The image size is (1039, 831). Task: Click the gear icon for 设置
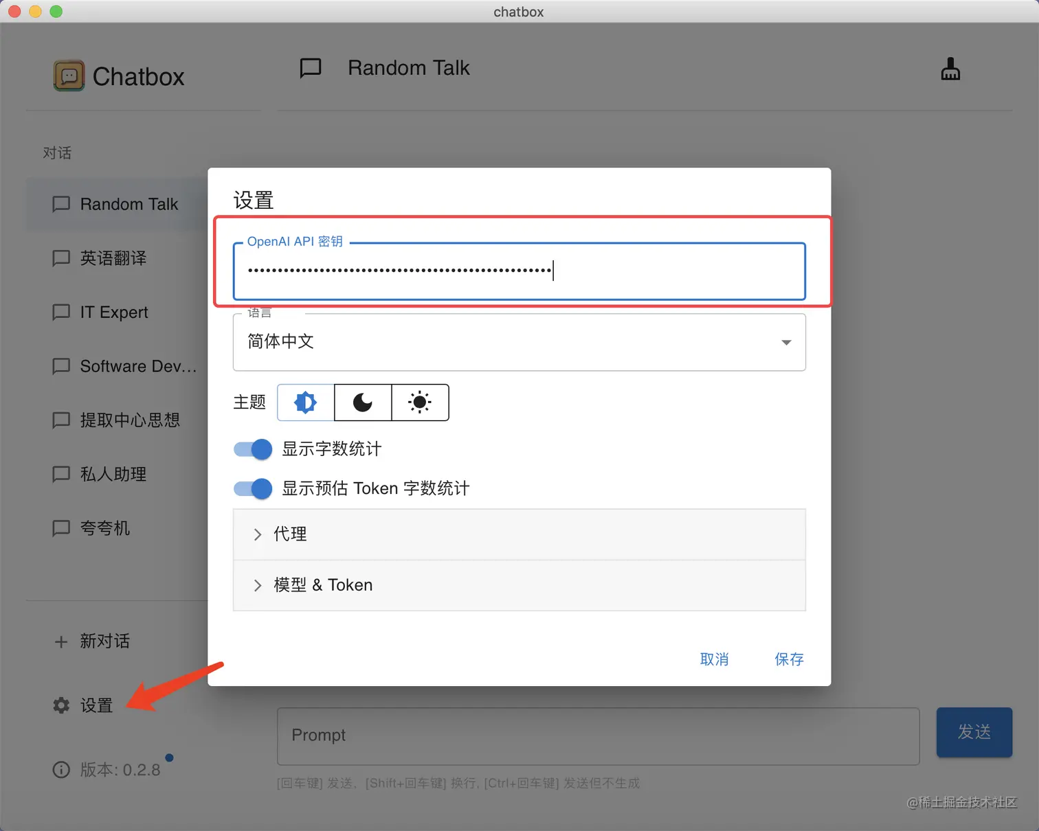click(61, 705)
